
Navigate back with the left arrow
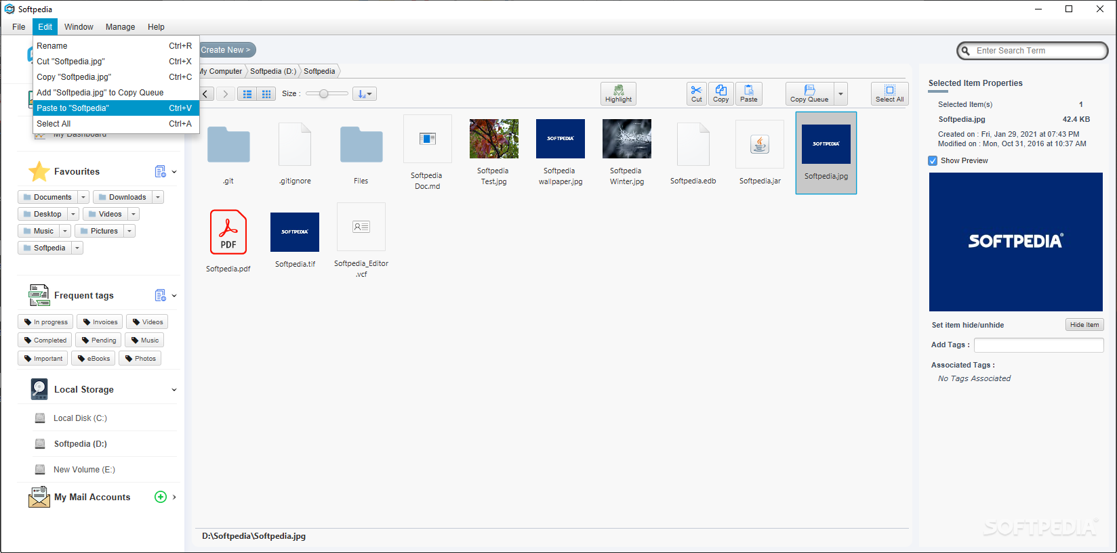coord(206,93)
